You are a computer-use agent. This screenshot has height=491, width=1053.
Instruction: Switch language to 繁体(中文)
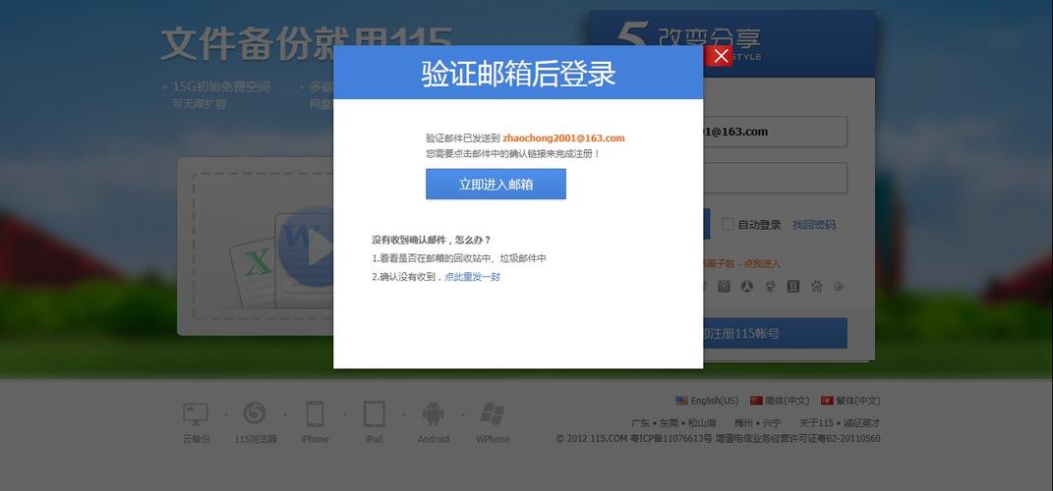tap(850, 401)
